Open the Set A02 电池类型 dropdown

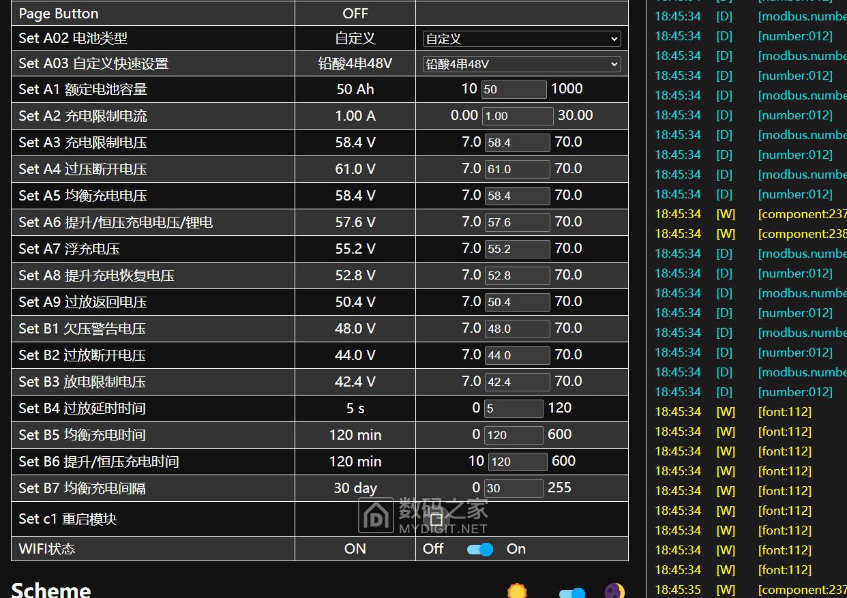click(521, 39)
